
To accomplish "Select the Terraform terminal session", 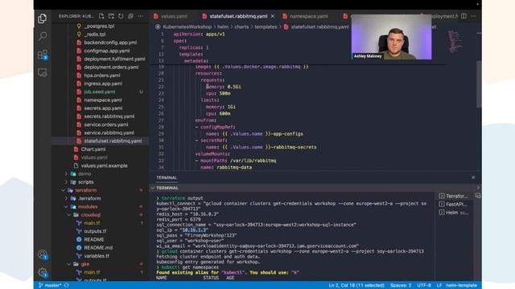I will pyautogui.click(x=454, y=196).
